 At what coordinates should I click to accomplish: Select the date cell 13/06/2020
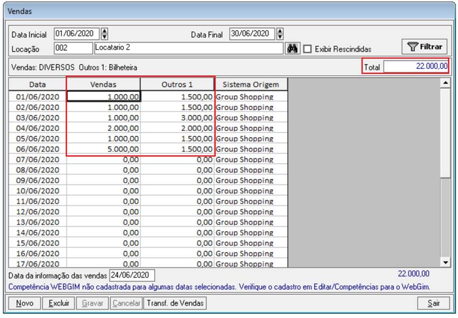(38, 222)
